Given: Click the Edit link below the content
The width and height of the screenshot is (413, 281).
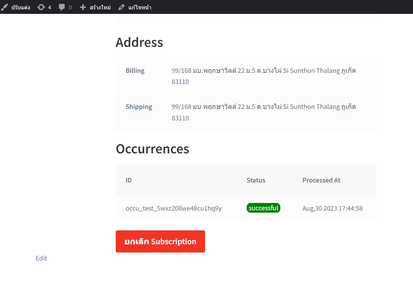Looking at the screenshot, I should pos(41,258).
